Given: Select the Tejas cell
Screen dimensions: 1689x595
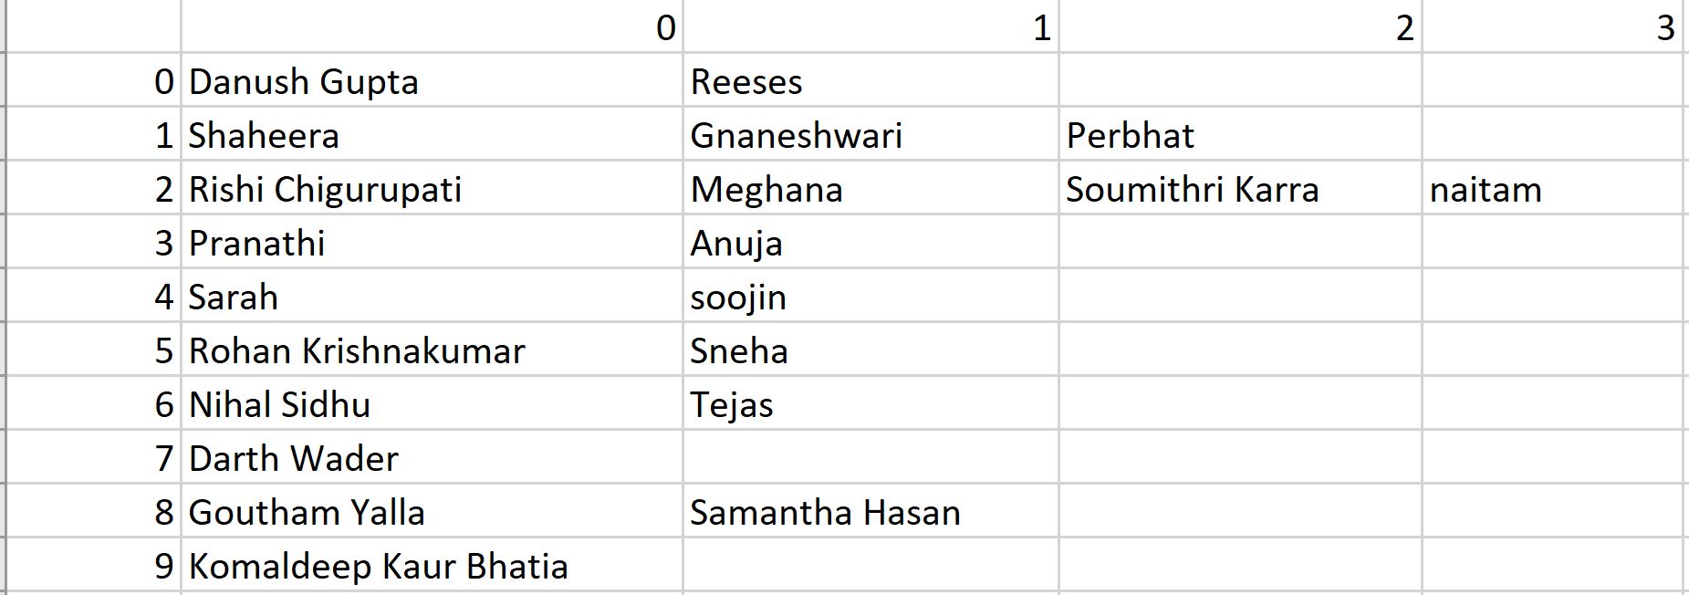Looking at the screenshot, I should (871, 403).
